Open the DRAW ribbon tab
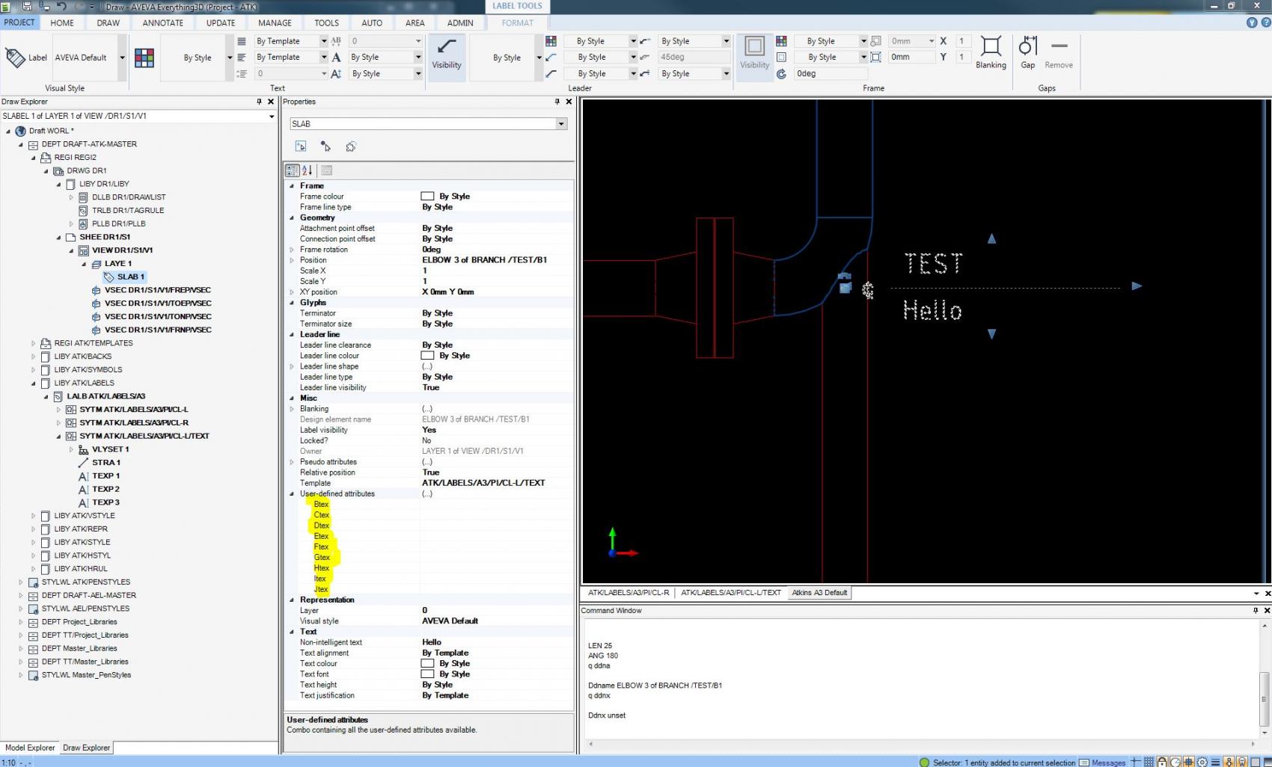This screenshot has height=767, width=1272. point(108,22)
